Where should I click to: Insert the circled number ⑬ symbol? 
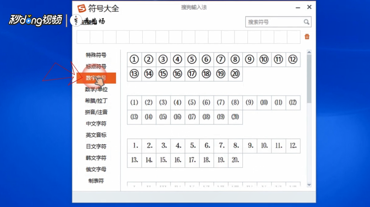(134, 74)
